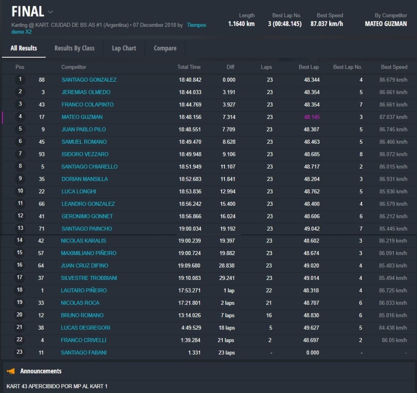
Task: Select the All Results tab
Action: (24, 48)
